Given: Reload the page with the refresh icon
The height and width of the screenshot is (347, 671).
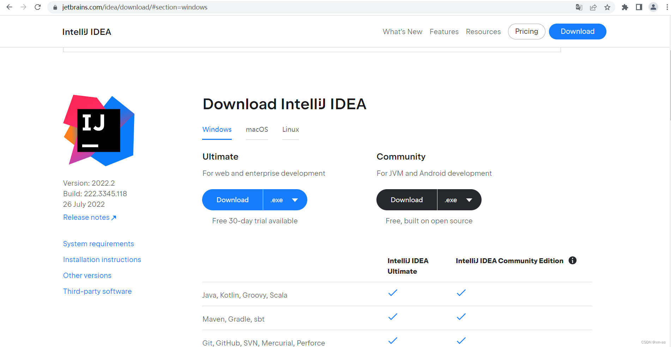Looking at the screenshot, I should (38, 7).
